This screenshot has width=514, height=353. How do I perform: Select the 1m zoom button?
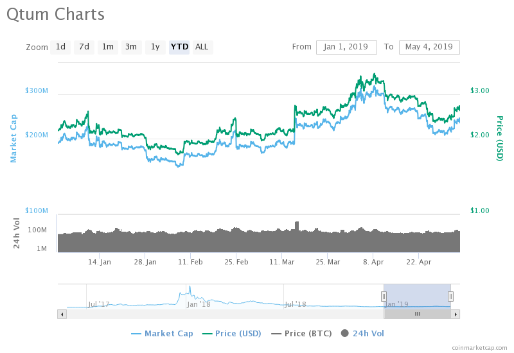tap(107, 47)
